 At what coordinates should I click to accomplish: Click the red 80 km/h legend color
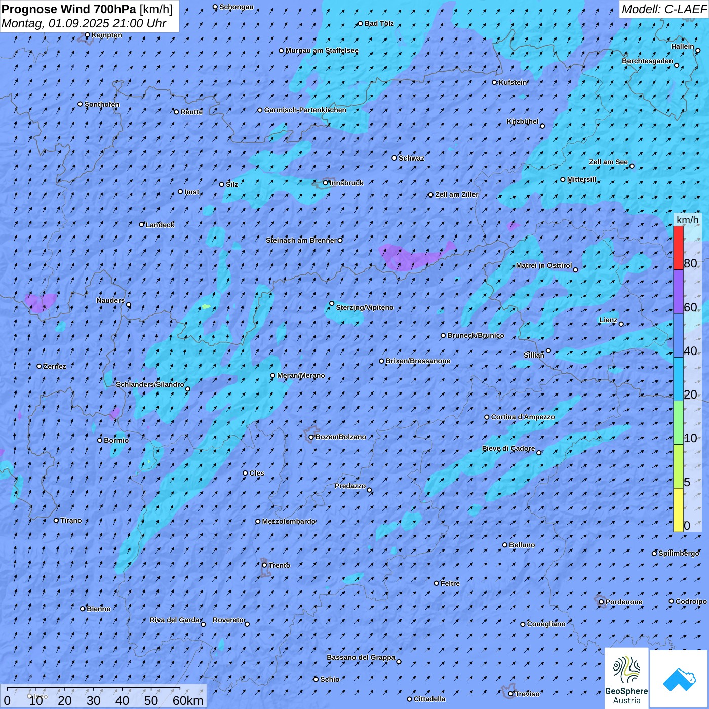678,248
